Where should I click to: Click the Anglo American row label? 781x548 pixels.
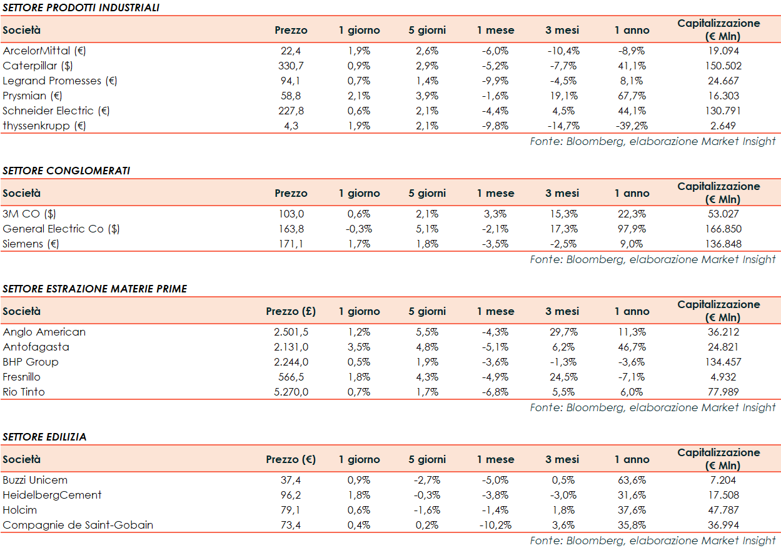44,332
